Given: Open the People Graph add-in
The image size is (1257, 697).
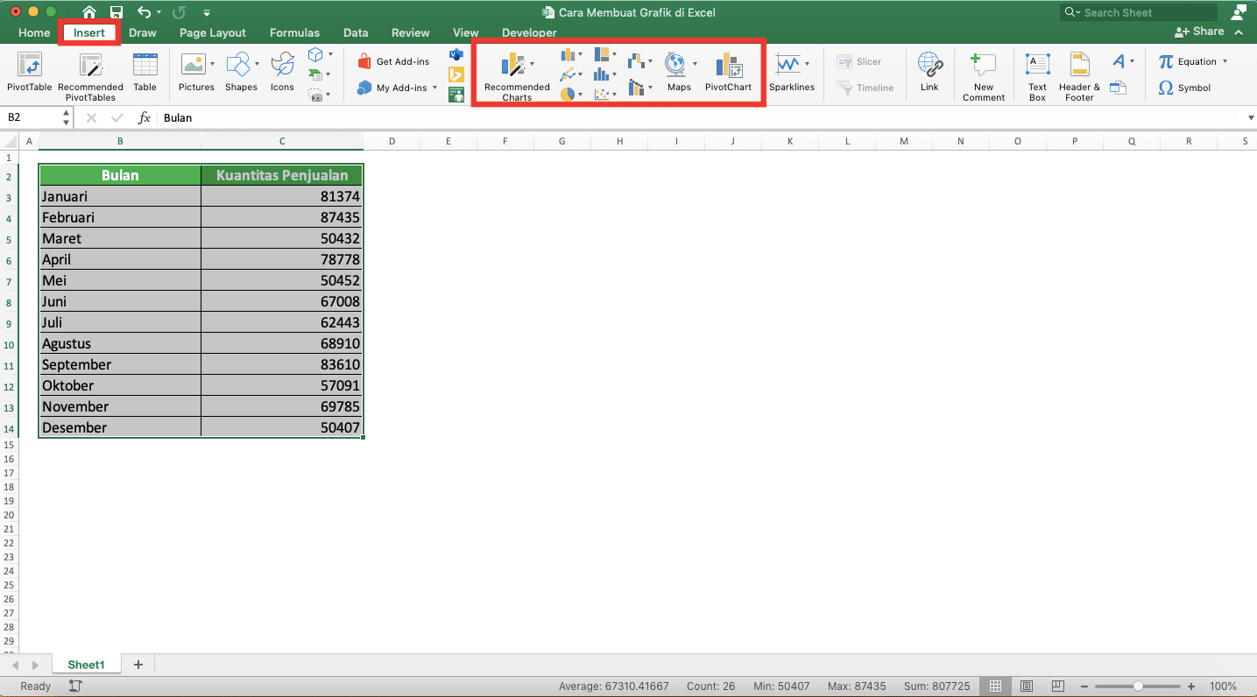Looking at the screenshot, I should pos(455,95).
